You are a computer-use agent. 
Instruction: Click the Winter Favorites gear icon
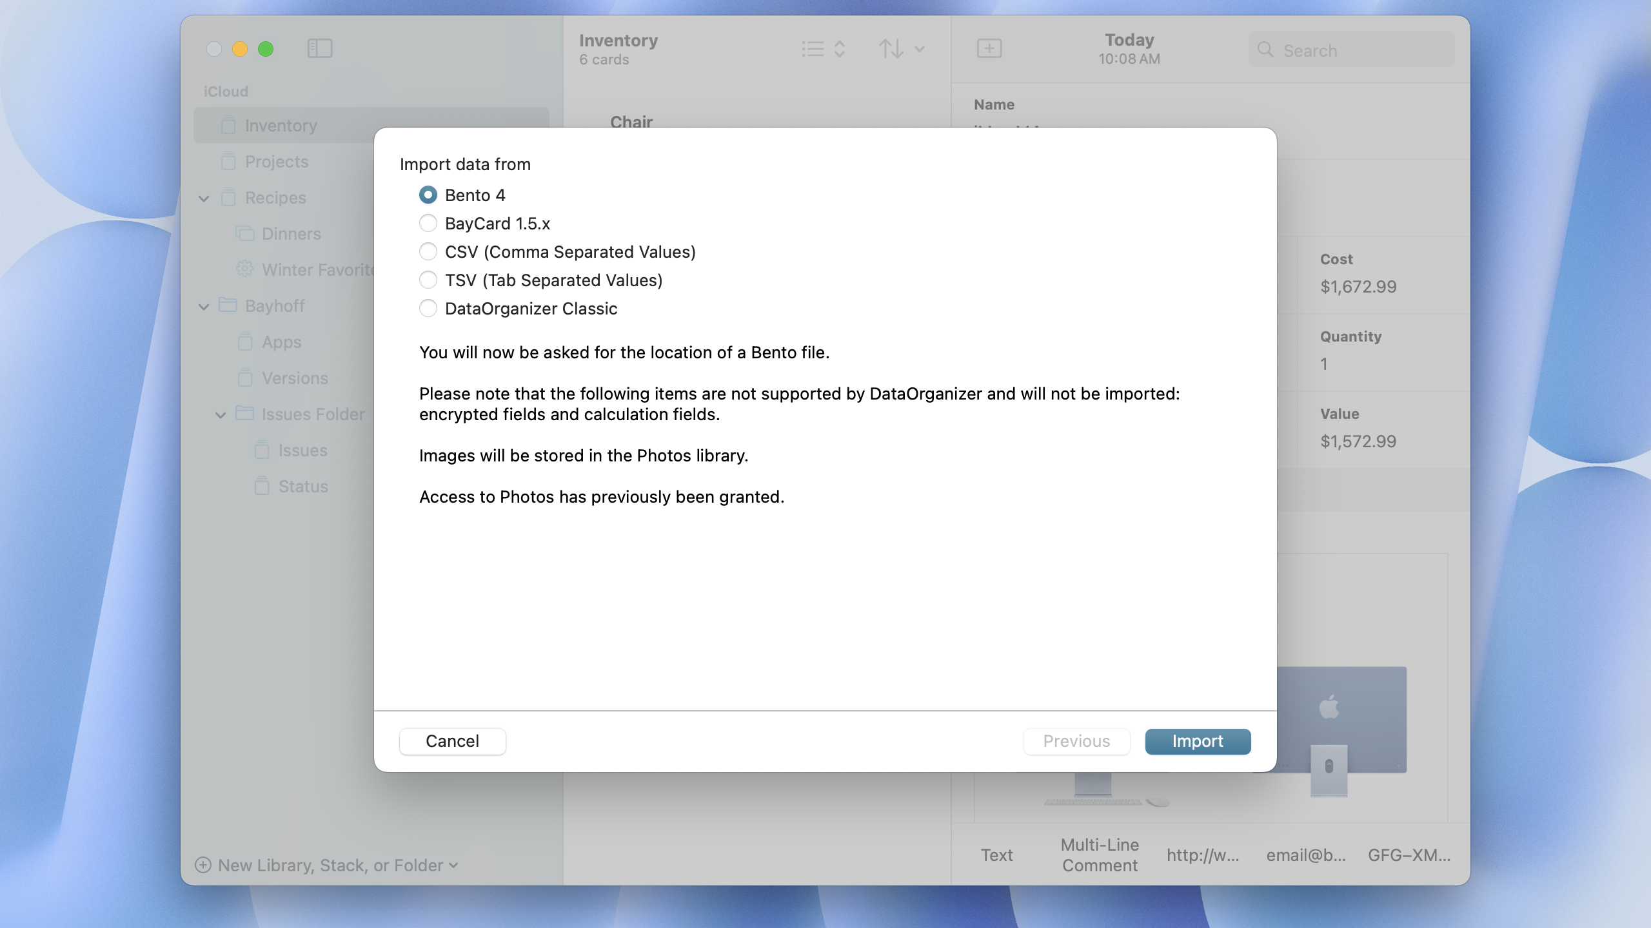[x=245, y=269]
